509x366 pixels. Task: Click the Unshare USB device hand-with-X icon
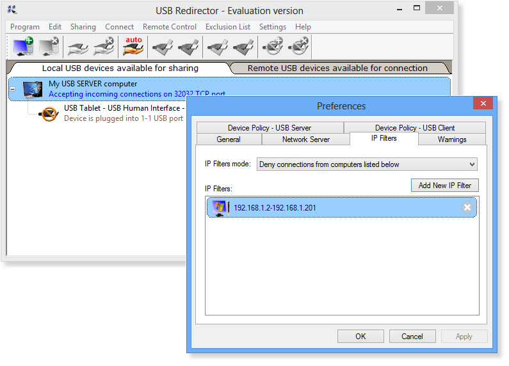[104, 46]
